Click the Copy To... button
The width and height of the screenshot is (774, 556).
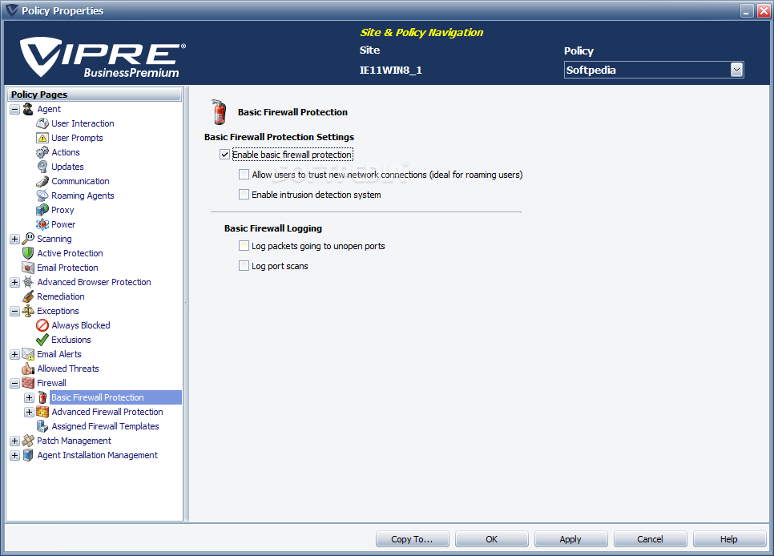412,539
